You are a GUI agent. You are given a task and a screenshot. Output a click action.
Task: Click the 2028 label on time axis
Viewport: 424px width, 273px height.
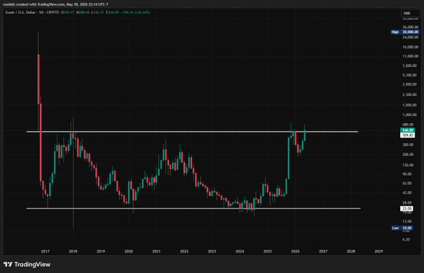(x=351, y=251)
